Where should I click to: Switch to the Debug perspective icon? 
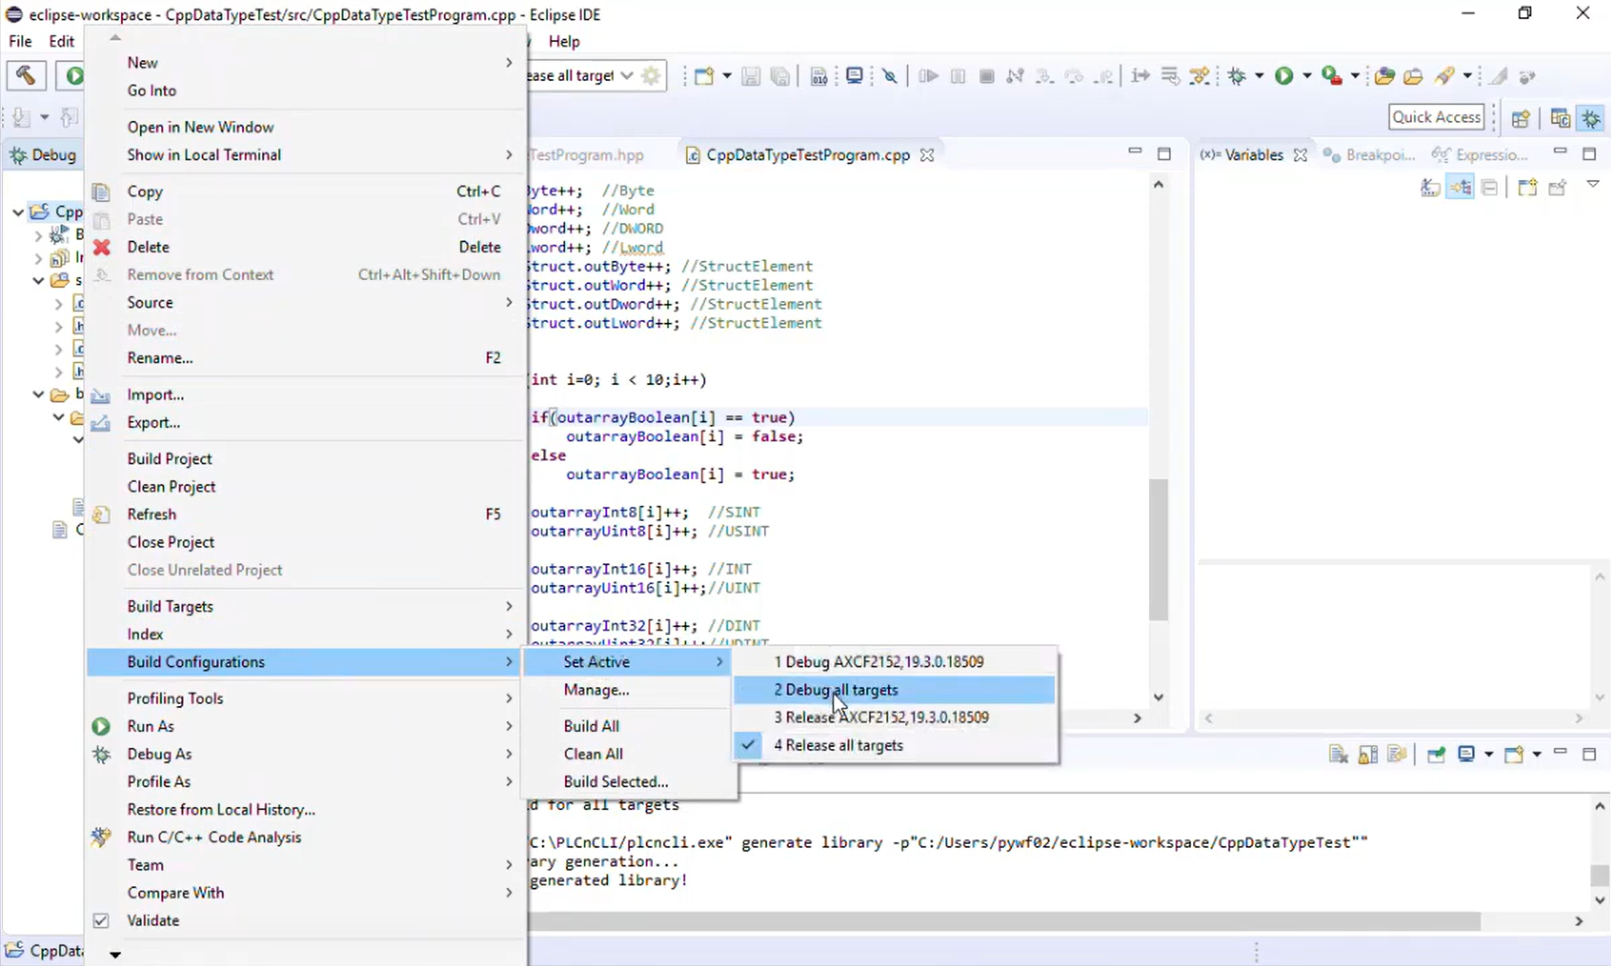(x=1591, y=117)
